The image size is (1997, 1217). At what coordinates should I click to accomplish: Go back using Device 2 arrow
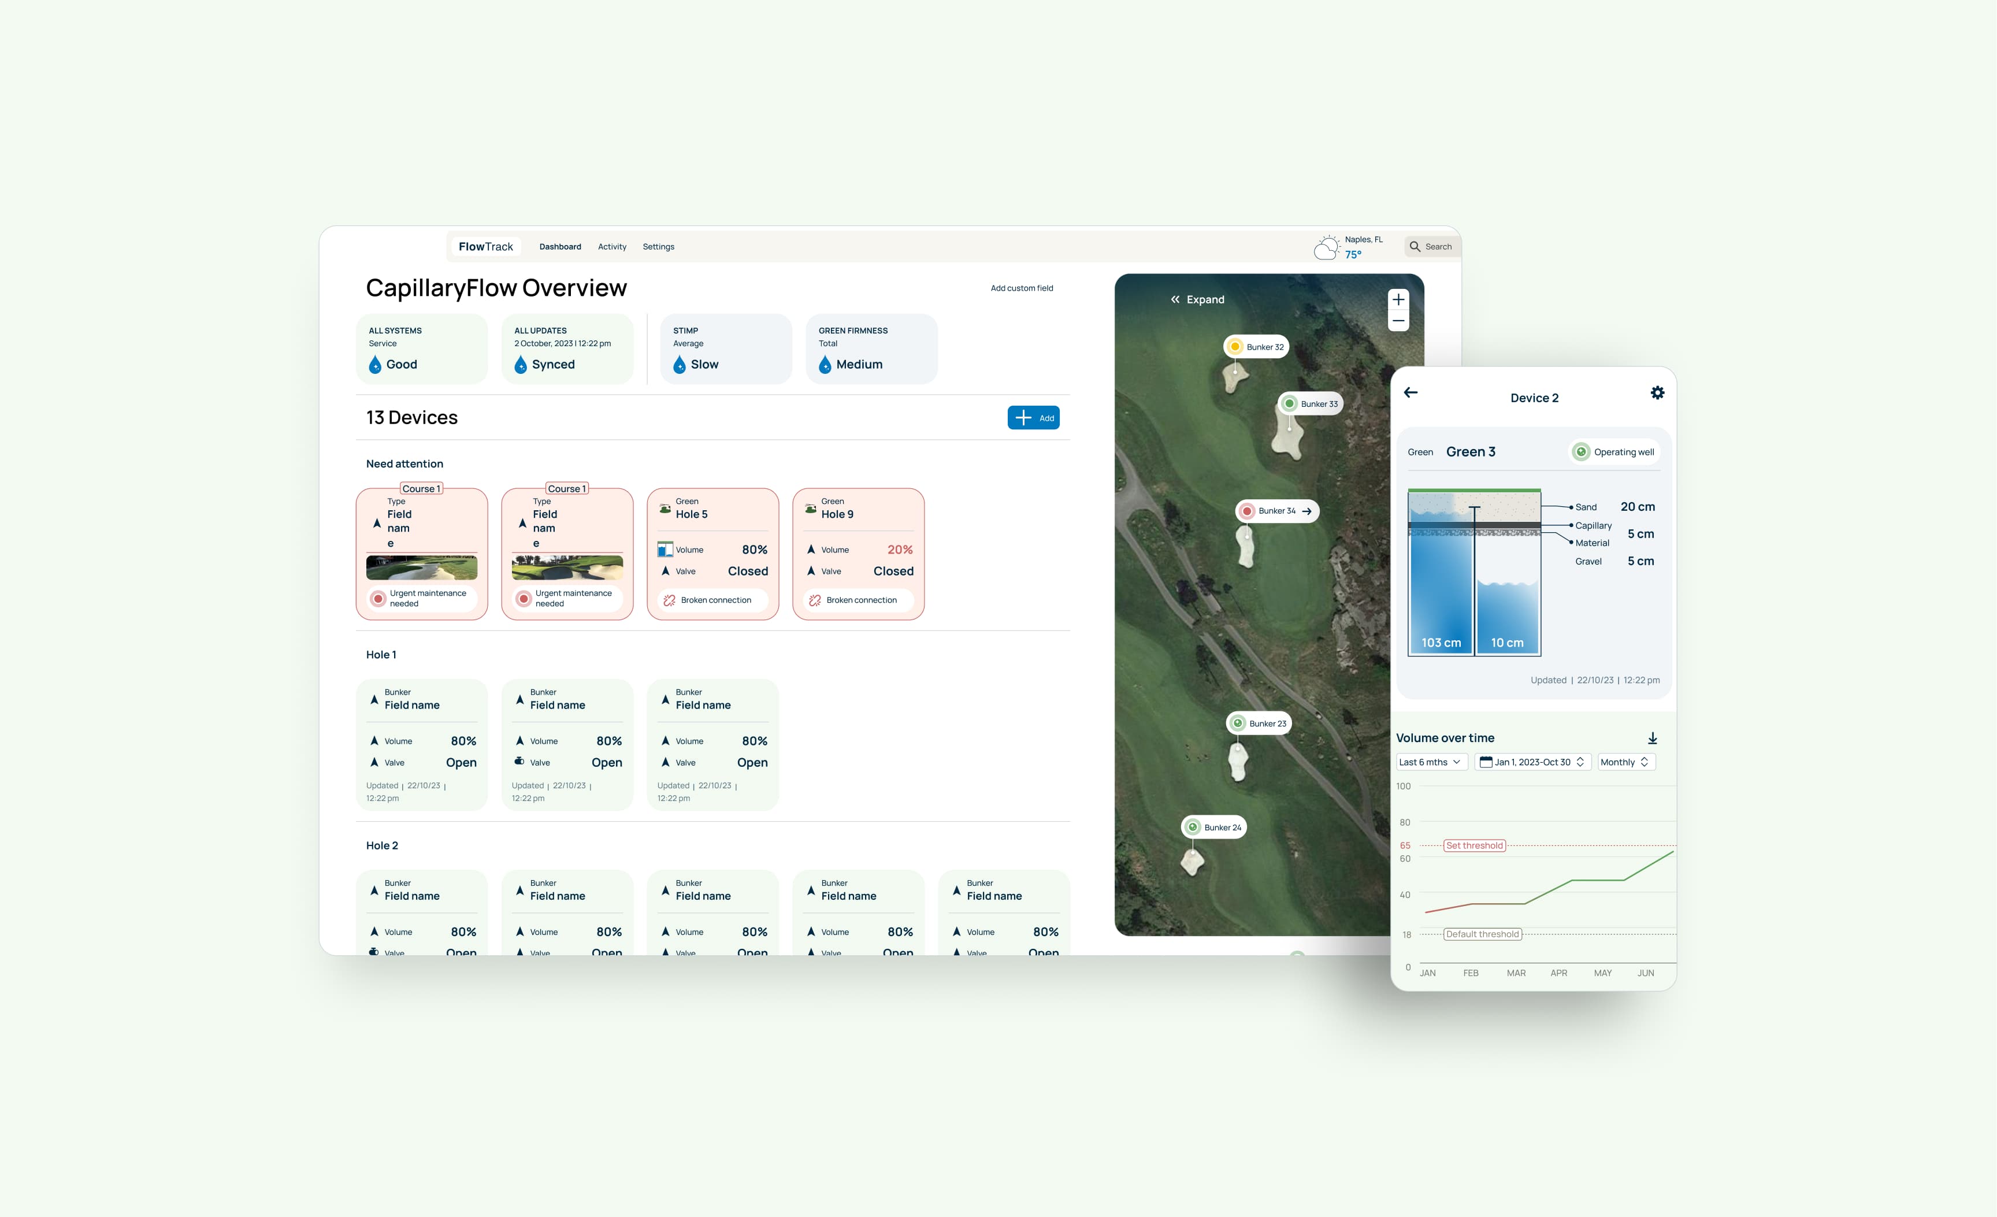coord(1411,393)
